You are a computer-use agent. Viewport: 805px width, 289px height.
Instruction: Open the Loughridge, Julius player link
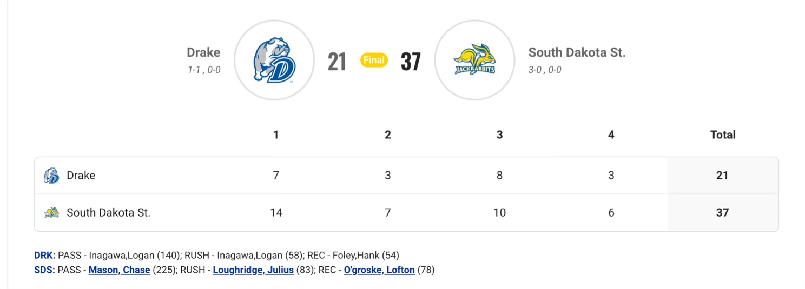(253, 270)
